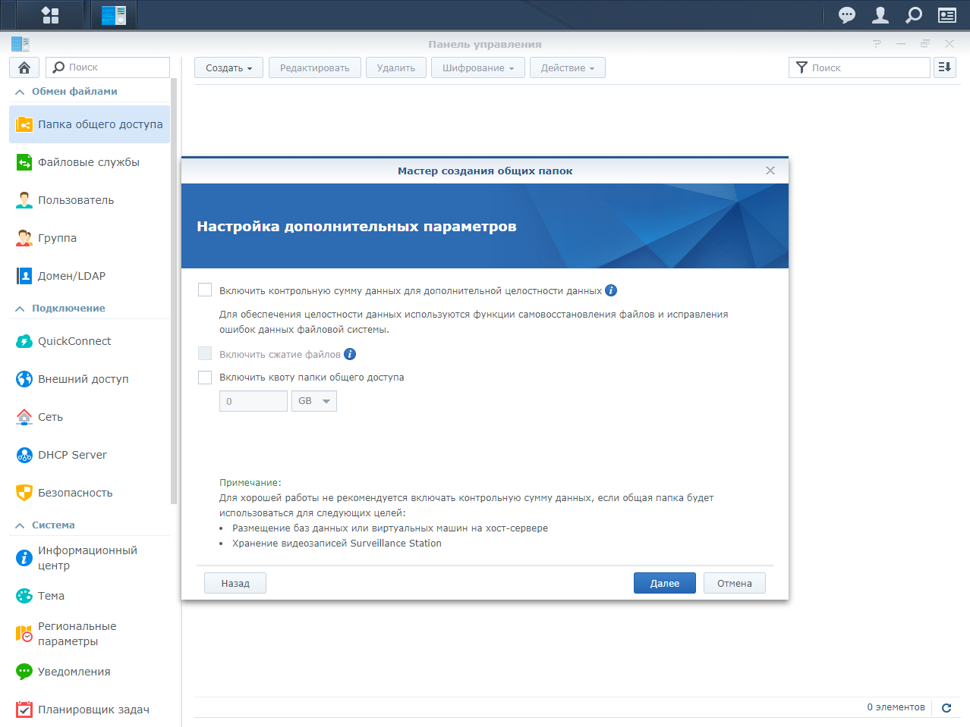Open the Группа section icon

tap(24, 238)
